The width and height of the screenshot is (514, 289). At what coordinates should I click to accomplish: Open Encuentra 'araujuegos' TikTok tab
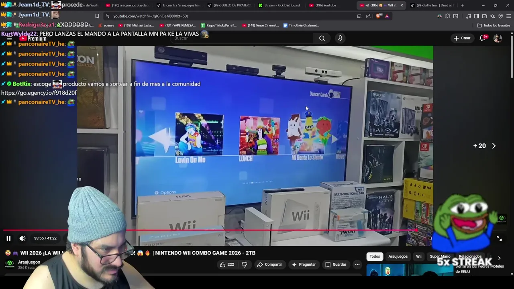coord(178,5)
